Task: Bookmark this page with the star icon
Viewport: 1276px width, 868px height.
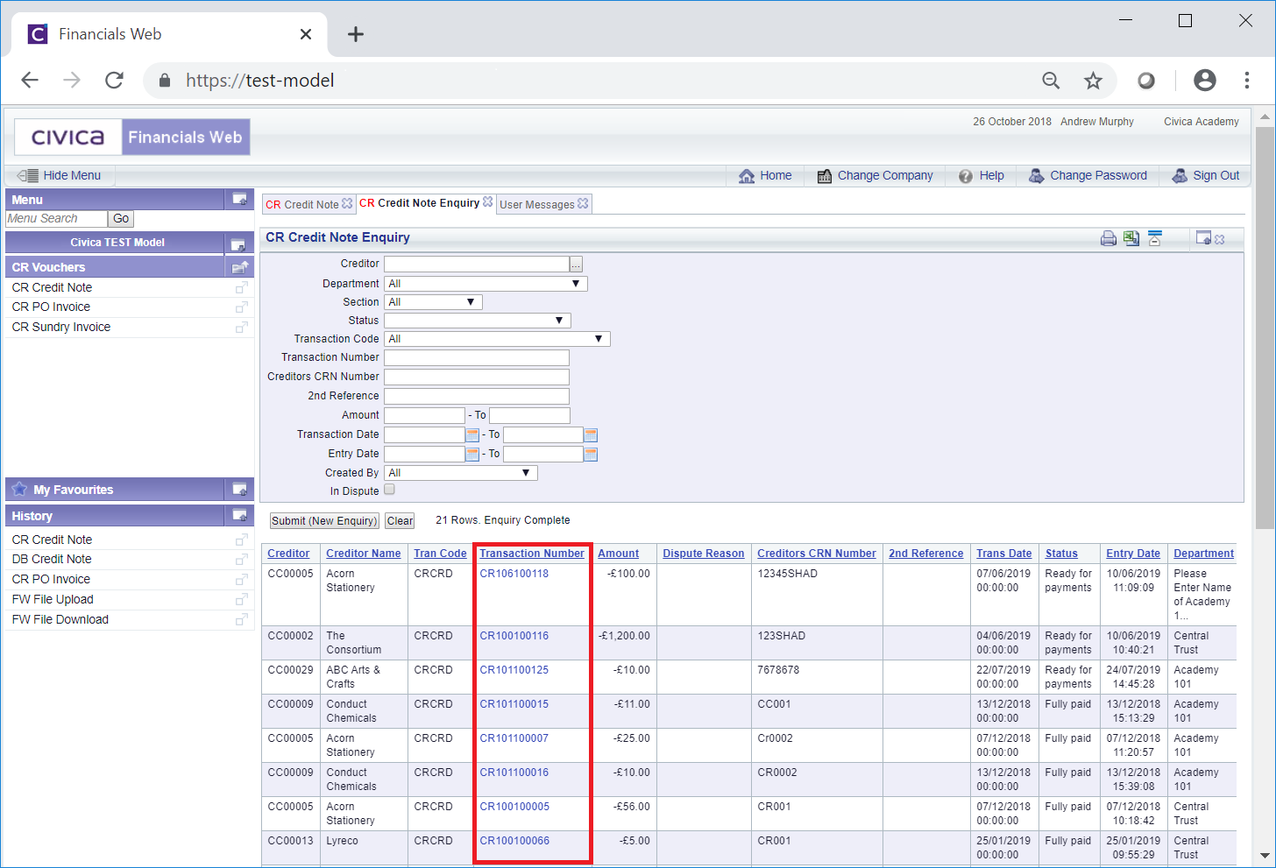Action: pyautogui.click(x=1093, y=81)
